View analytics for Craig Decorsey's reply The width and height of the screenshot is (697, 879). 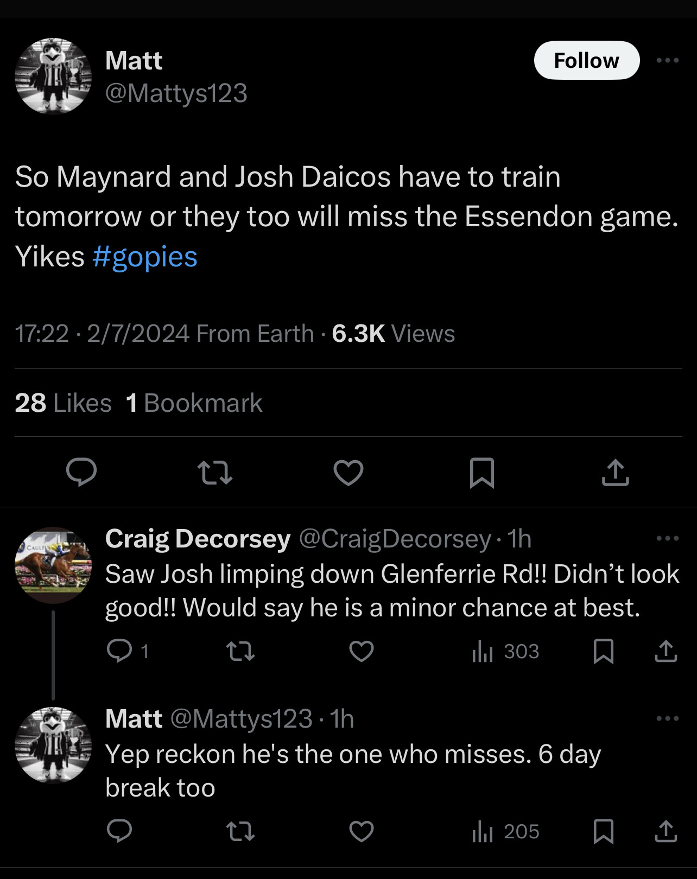506,651
